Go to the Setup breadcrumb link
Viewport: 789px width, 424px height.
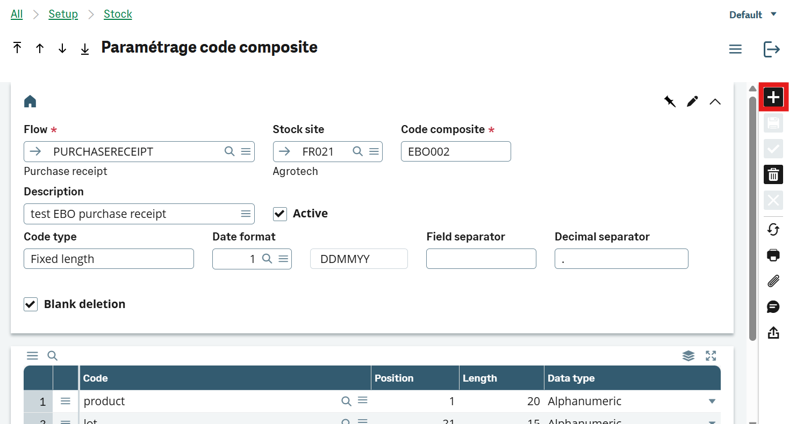63,14
